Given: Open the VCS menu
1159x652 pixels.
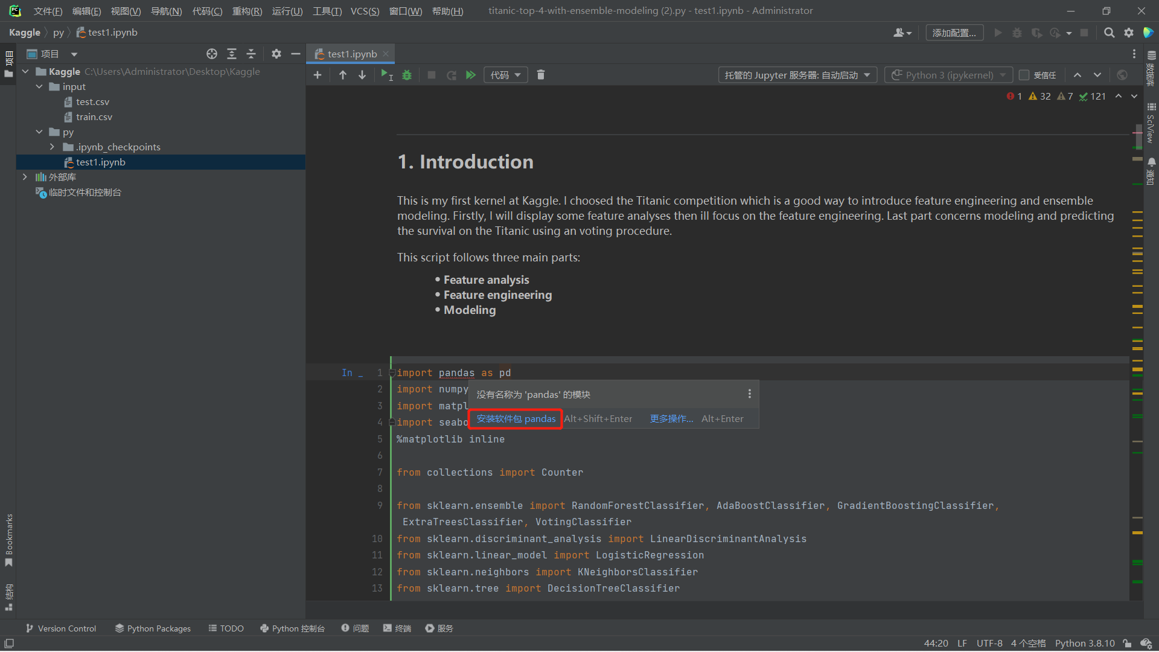Looking at the screenshot, I should click(x=365, y=11).
